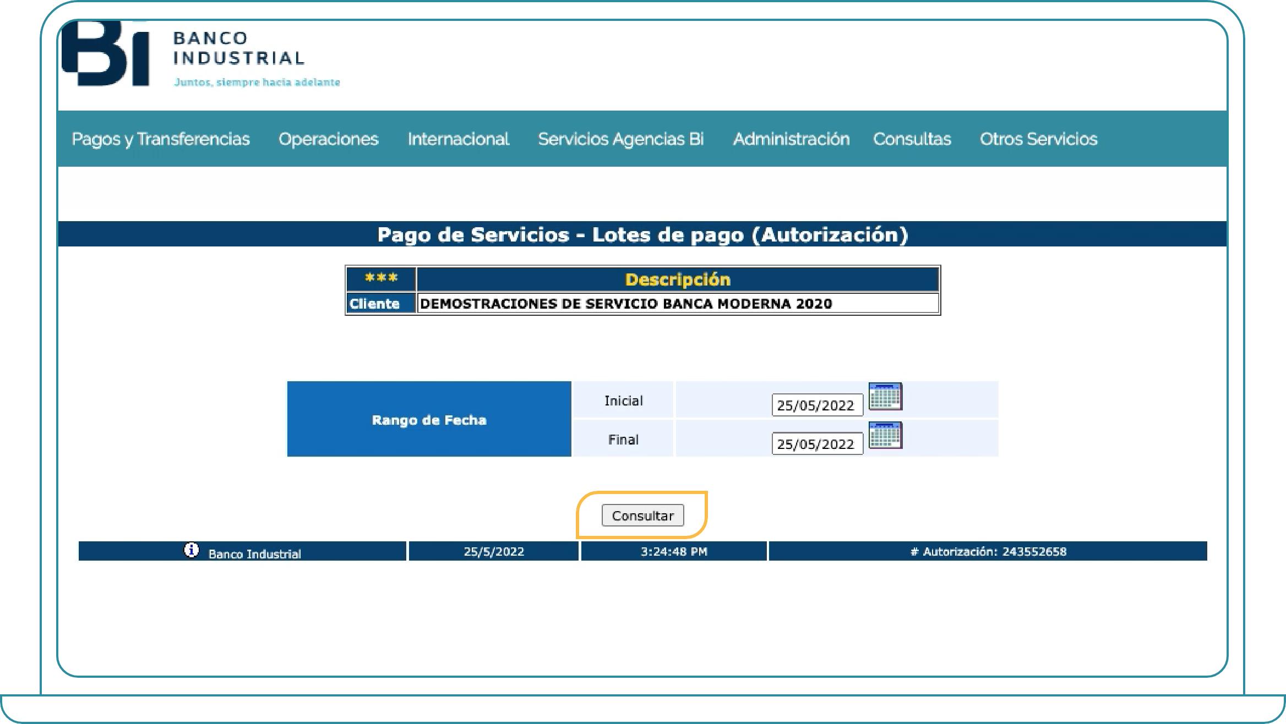Click the footer time 3:24:48 PM
The image size is (1286, 724).
tap(674, 551)
